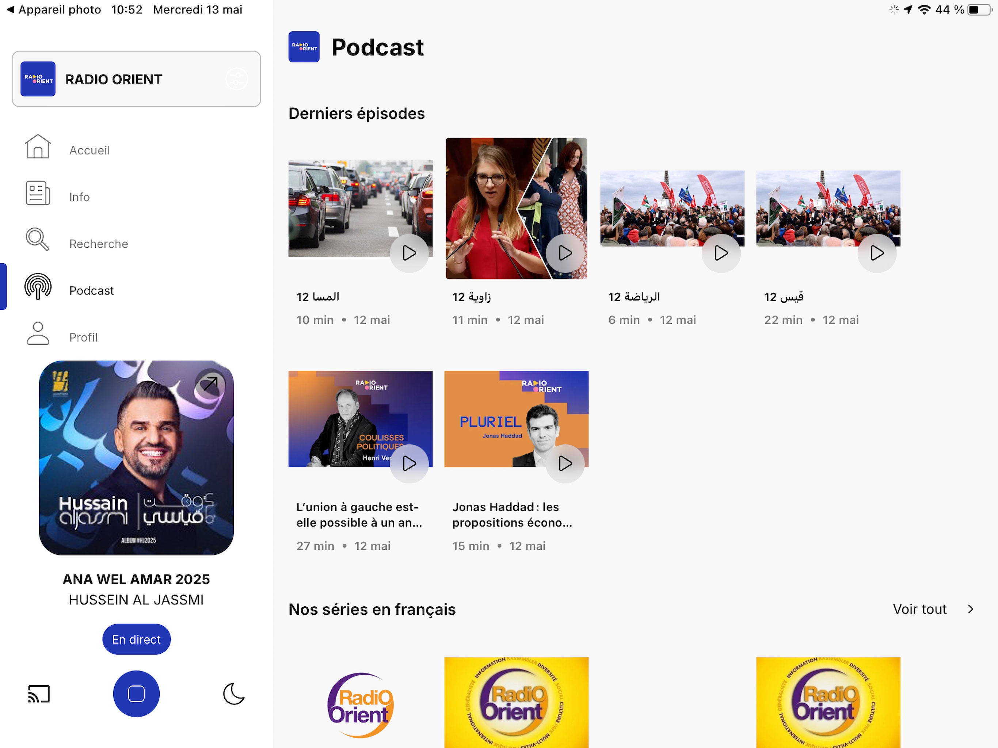The height and width of the screenshot is (748, 998).
Task: Play the زاوية 12 episode
Action: coord(565,253)
